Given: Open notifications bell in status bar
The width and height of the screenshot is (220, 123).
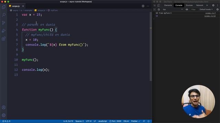Looking at the screenshot, I should coord(148,121).
